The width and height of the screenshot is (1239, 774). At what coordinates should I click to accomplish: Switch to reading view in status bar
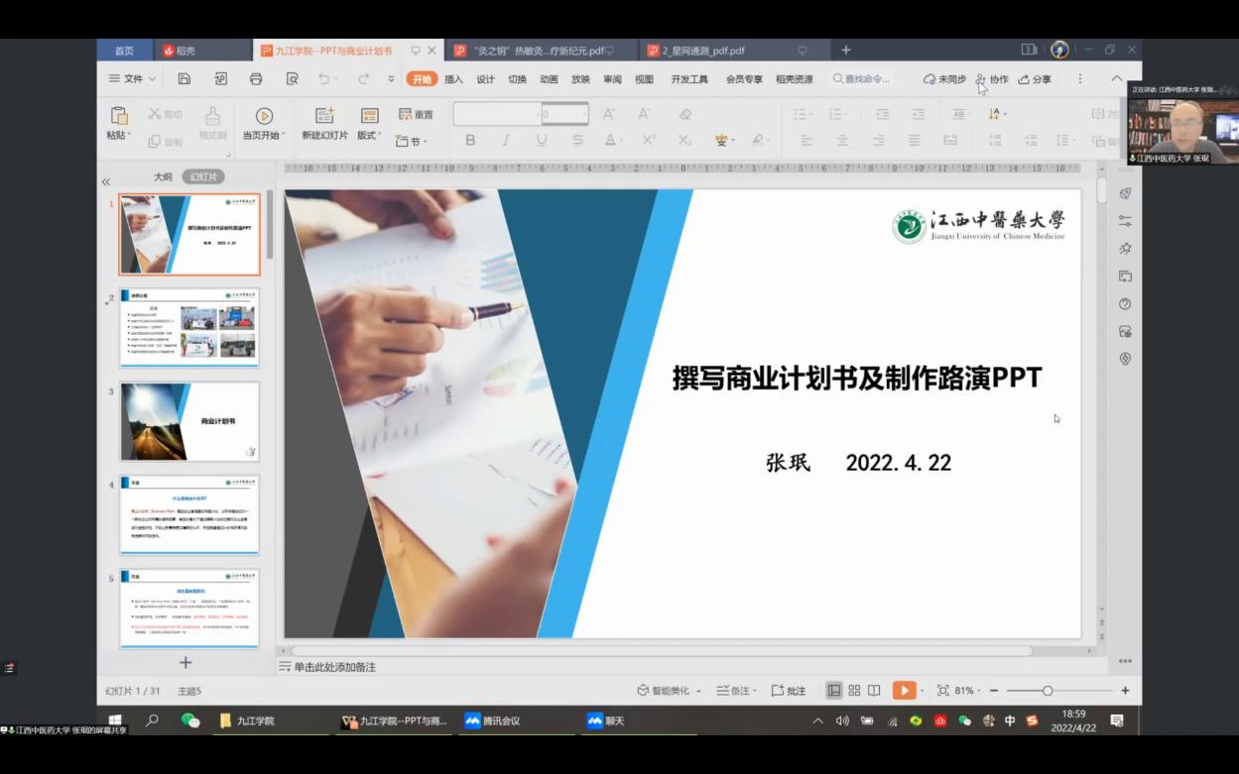click(874, 691)
